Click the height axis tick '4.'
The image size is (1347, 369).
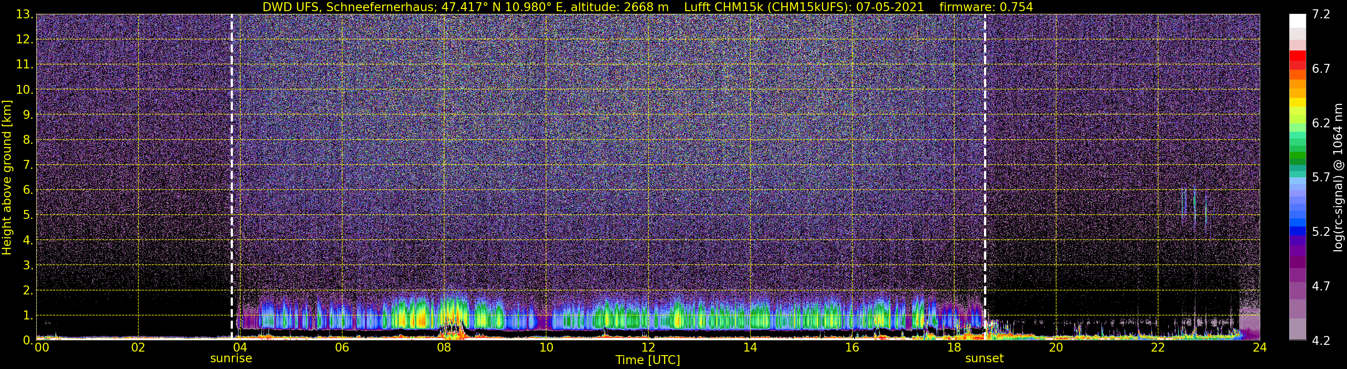tap(28, 240)
